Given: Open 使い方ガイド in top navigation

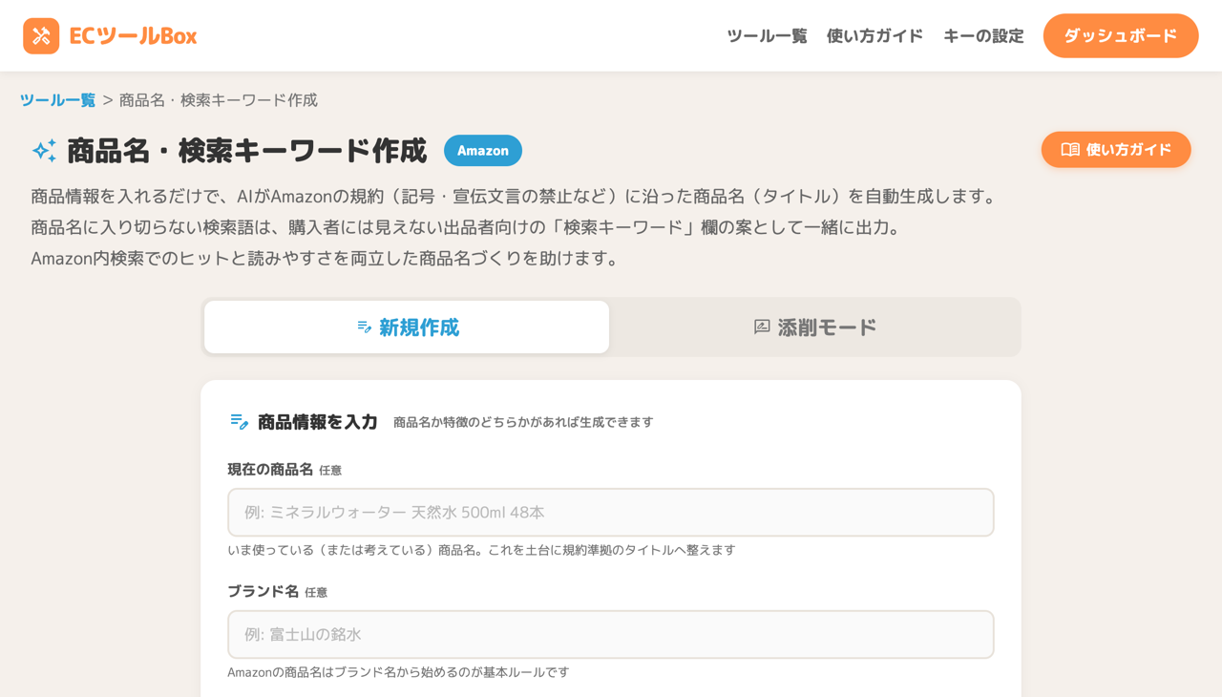Looking at the screenshot, I should point(874,36).
